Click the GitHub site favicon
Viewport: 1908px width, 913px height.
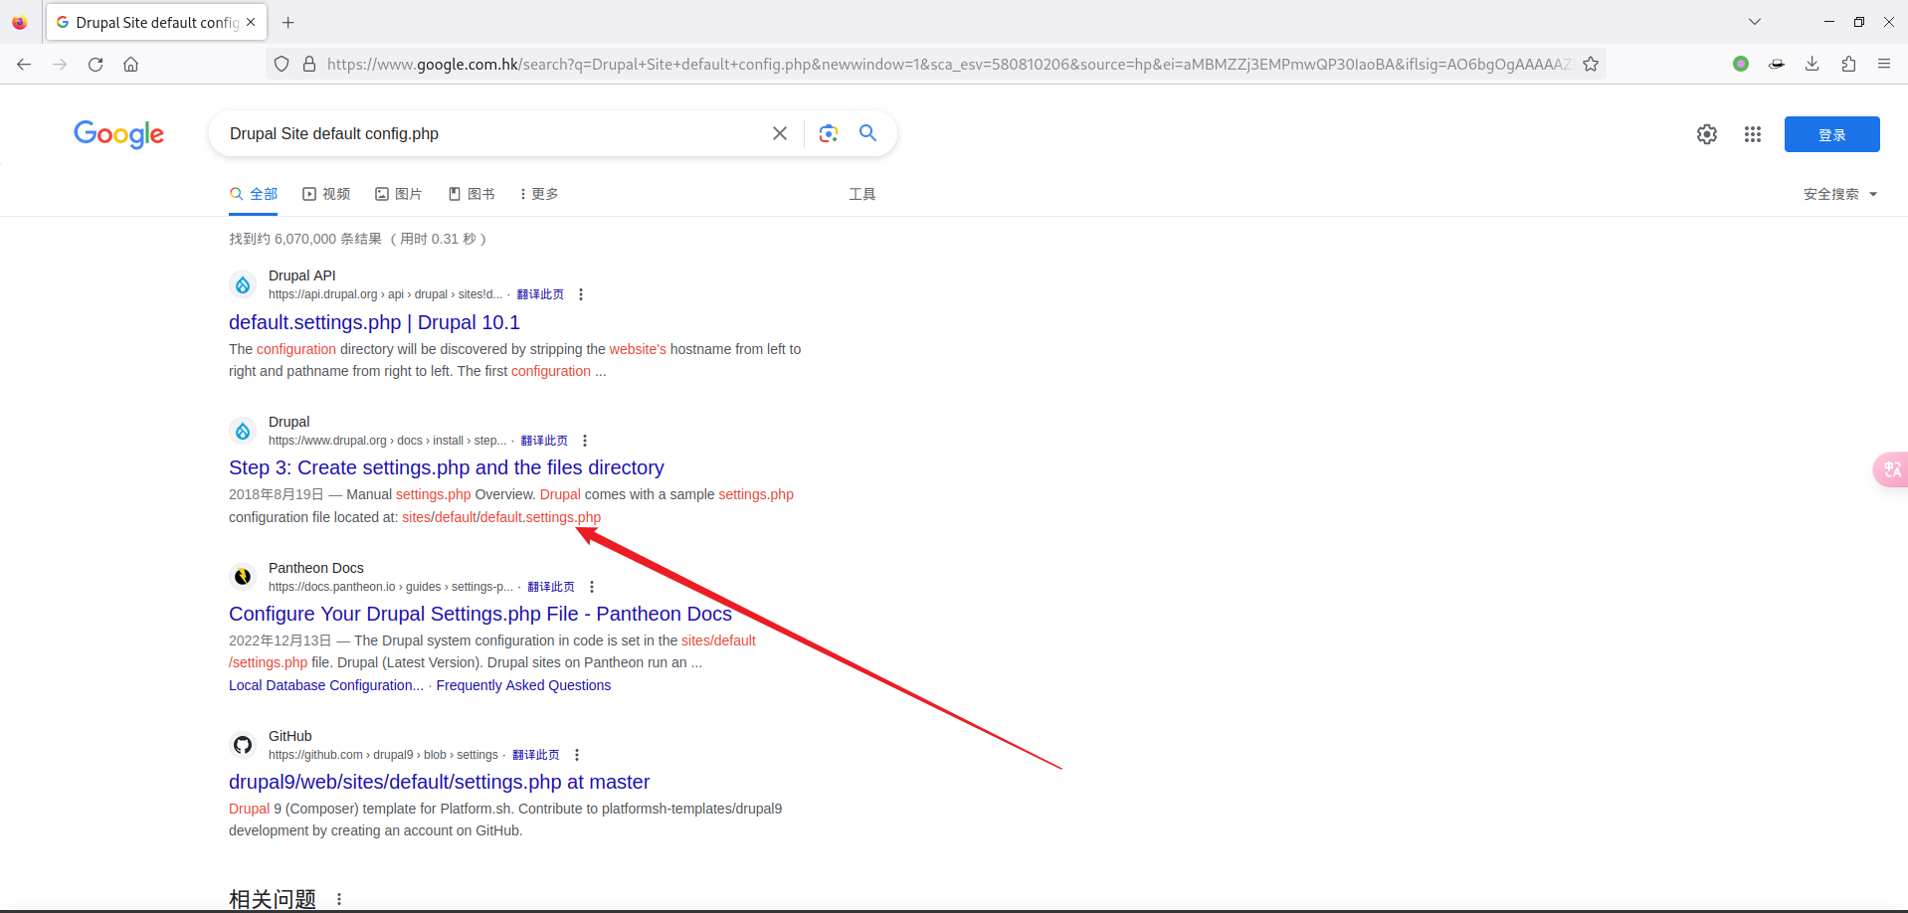[243, 745]
